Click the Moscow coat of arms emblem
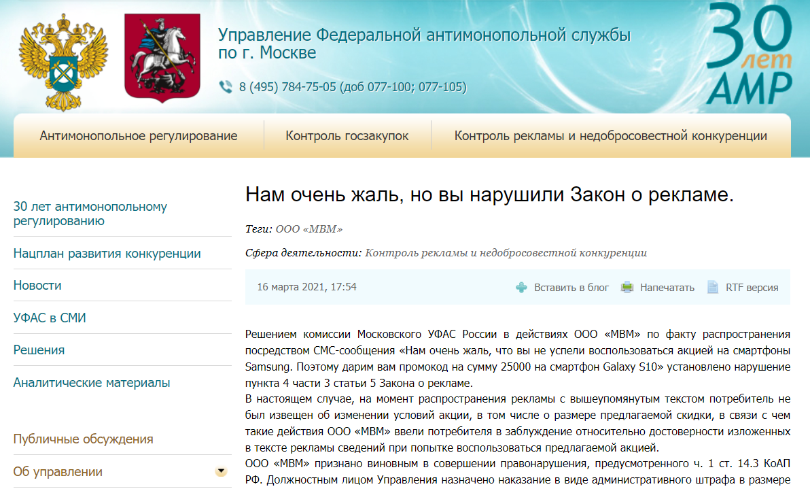The image size is (810, 491). (162, 58)
